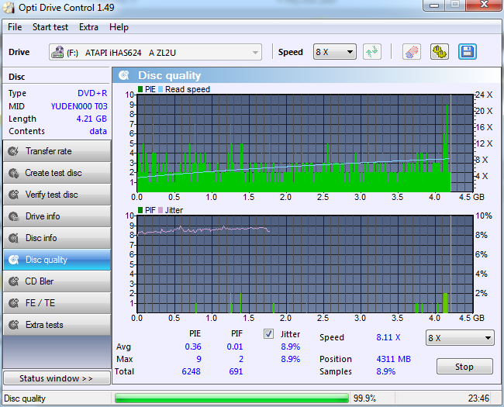This screenshot has width=504, height=407.
Task: Select the Disc quality test
Action: click(x=57, y=260)
